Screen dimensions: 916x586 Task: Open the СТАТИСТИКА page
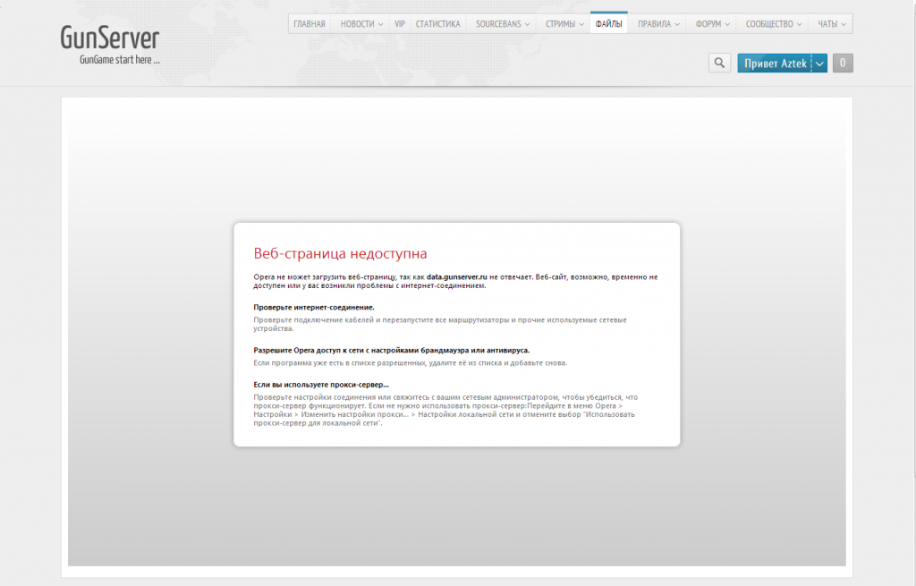(x=437, y=24)
